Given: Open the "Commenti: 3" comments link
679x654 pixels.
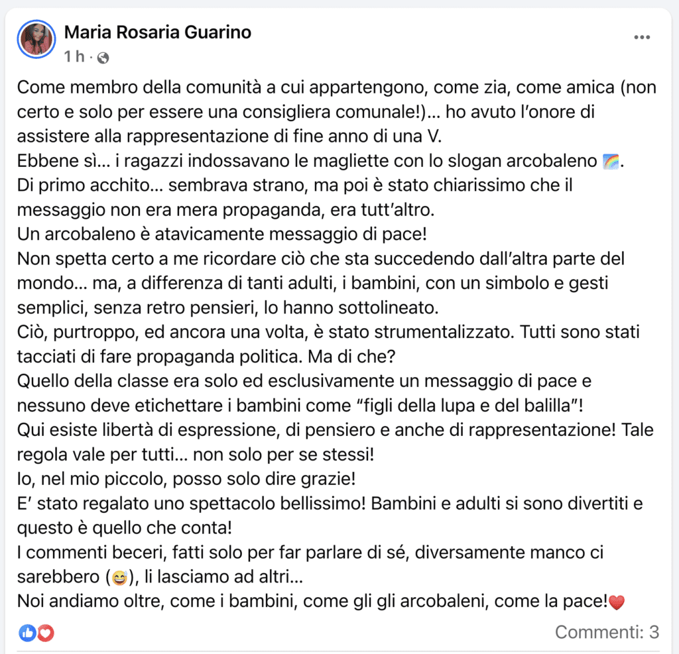Looking at the screenshot, I should coord(607,632).
